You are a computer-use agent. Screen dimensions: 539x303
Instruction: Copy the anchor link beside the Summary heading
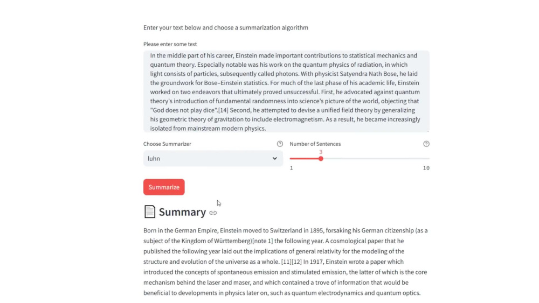(213, 213)
